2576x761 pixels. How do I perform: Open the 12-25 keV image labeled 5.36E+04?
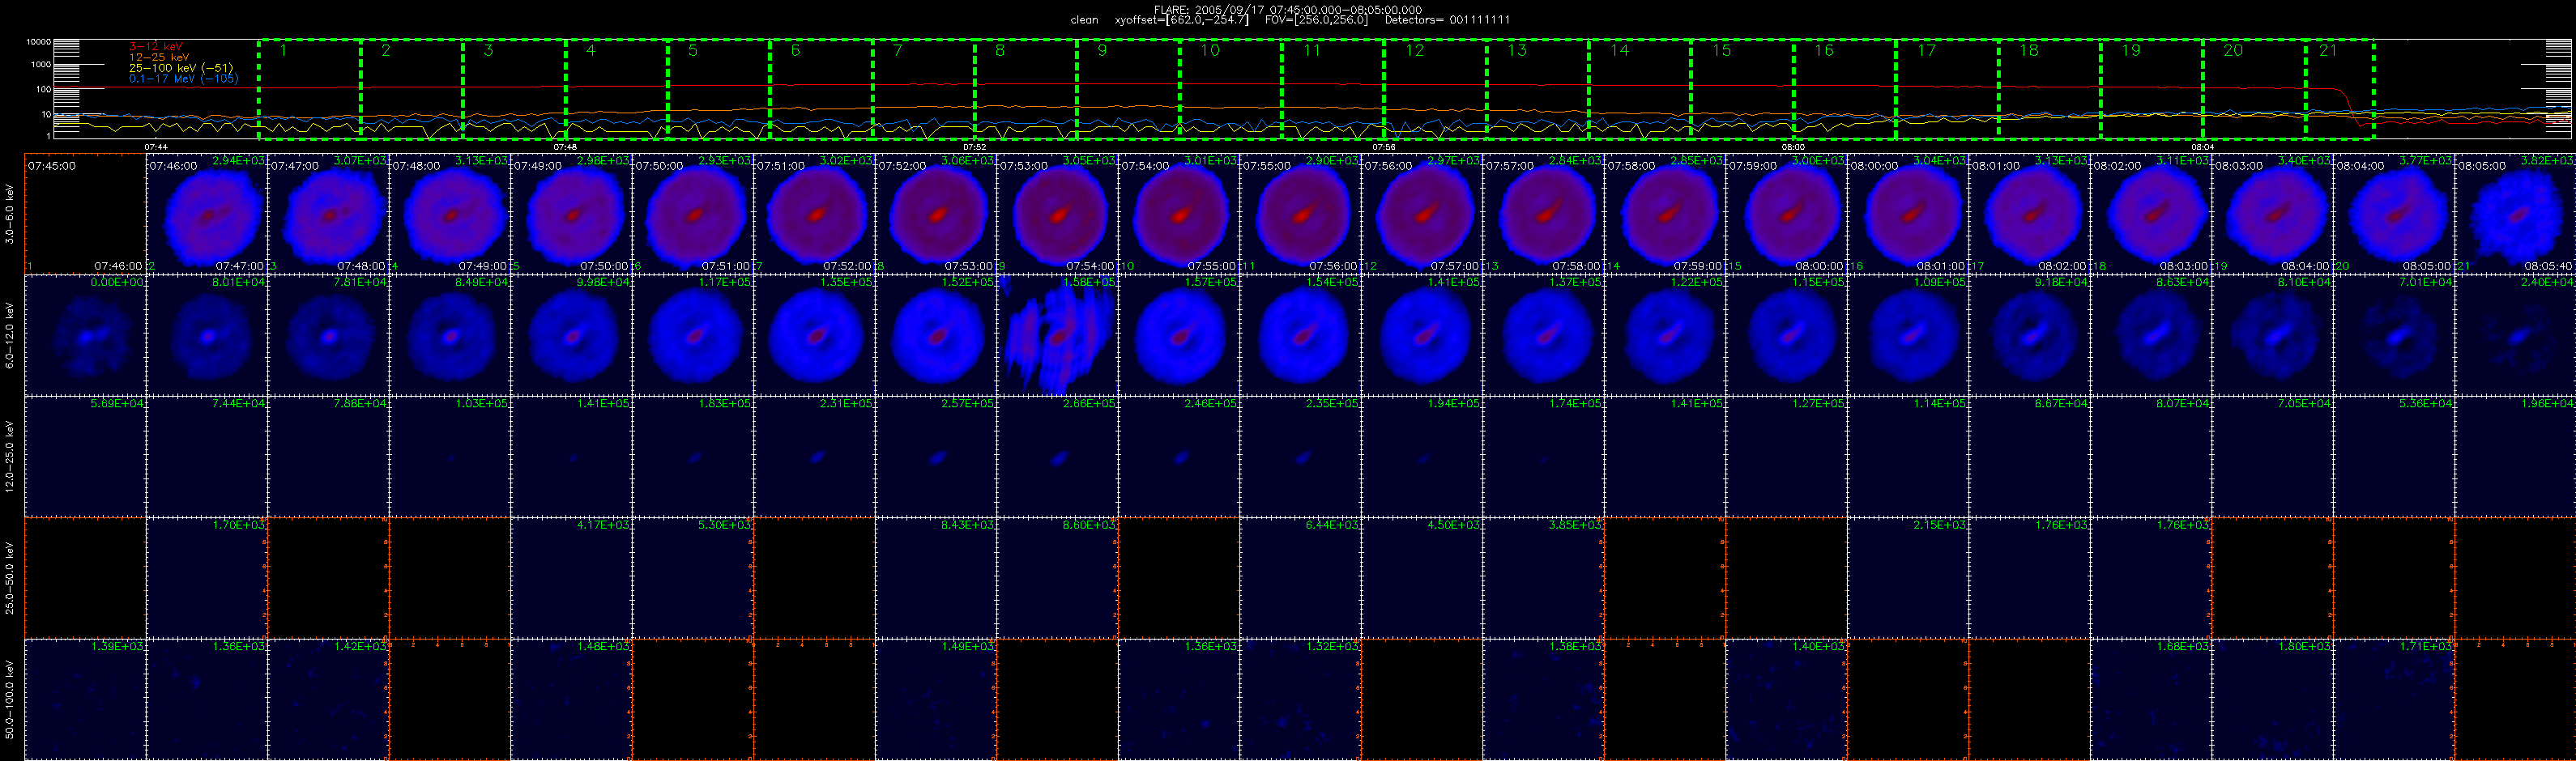2393,456
